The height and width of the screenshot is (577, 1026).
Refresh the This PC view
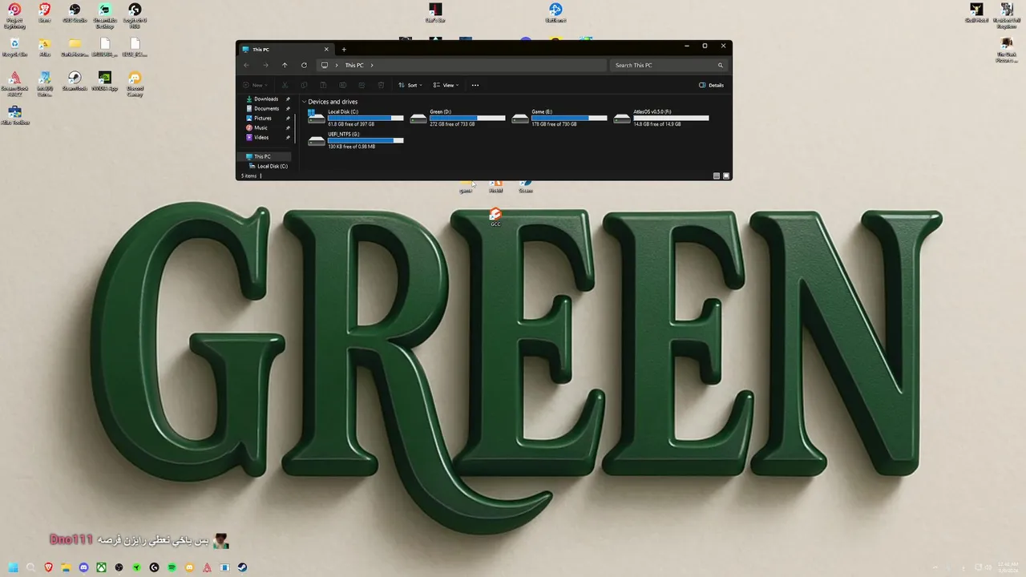(304, 65)
